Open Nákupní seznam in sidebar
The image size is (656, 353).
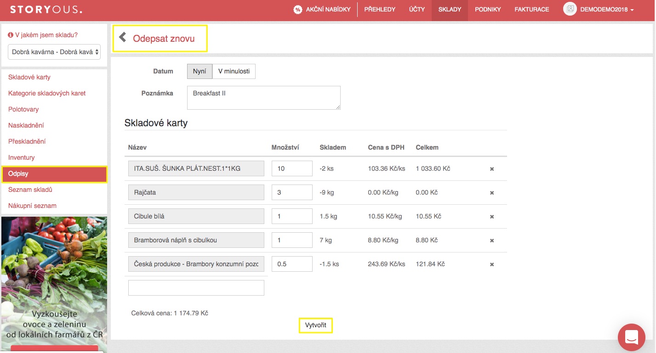tap(32, 206)
